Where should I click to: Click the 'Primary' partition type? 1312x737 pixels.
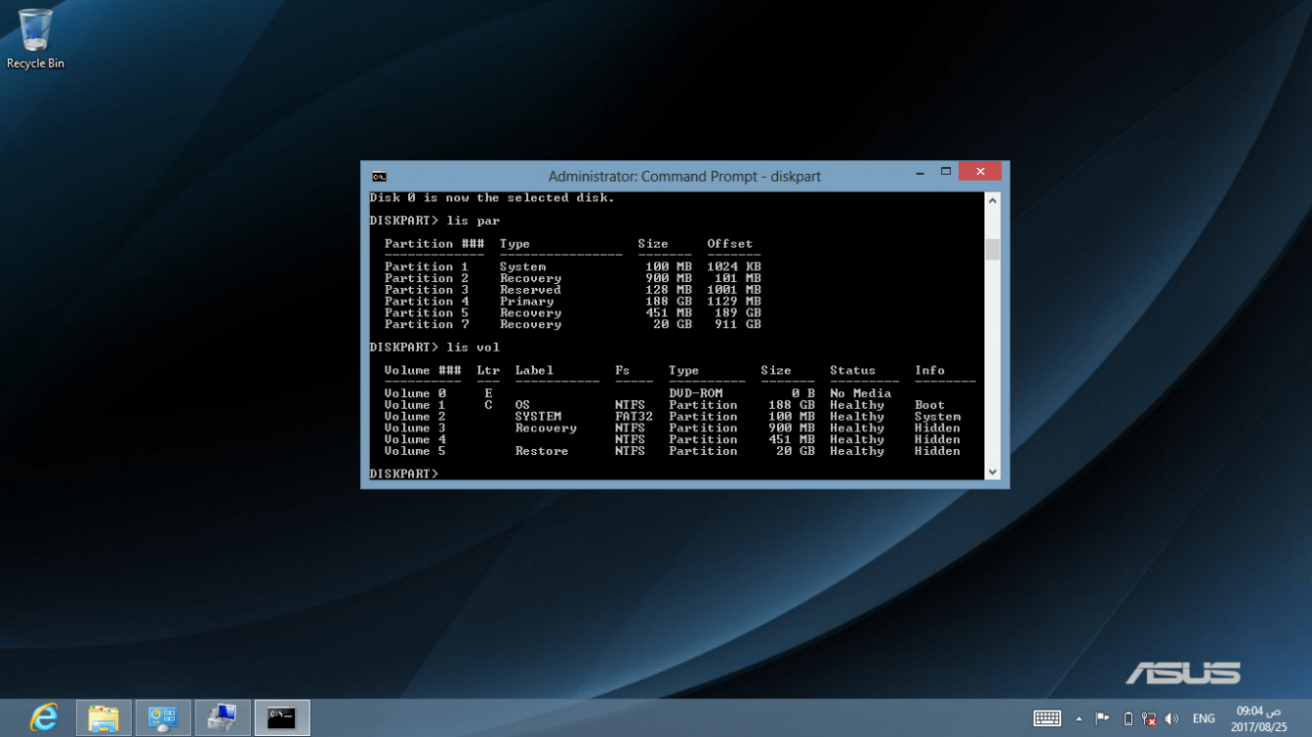[526, 302]
